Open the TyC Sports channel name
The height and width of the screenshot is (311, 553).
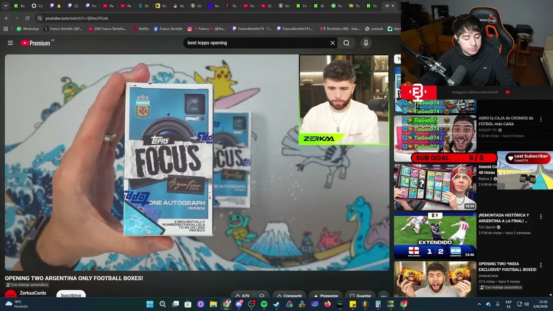[487, 227]
